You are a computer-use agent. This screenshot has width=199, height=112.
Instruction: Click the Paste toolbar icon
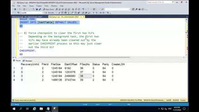[x=79, y=9]
